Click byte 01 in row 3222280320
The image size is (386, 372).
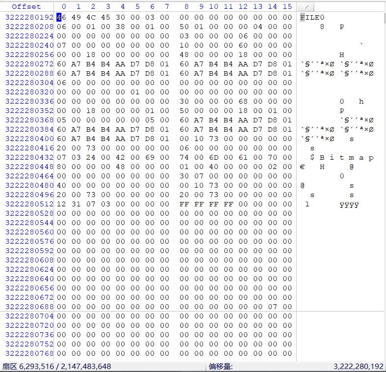tap(135, 92)
